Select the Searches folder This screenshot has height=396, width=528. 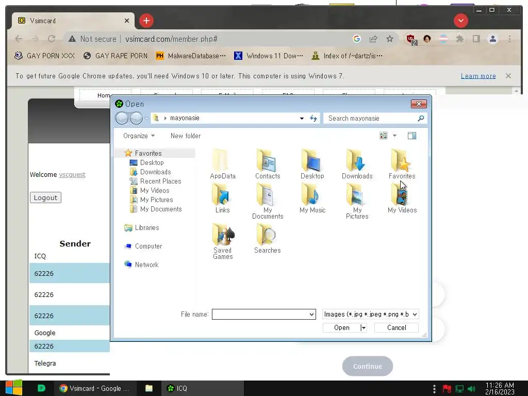point(268,238)
